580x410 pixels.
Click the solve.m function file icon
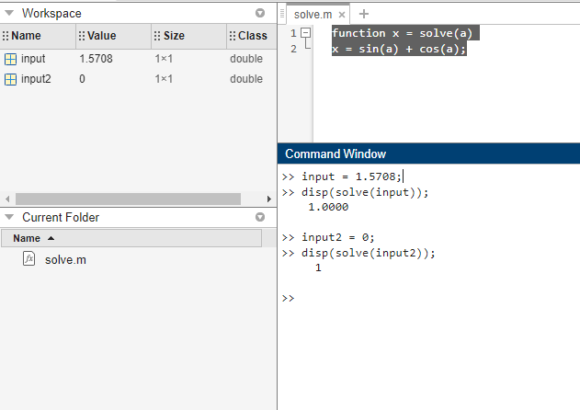point(28,259)
